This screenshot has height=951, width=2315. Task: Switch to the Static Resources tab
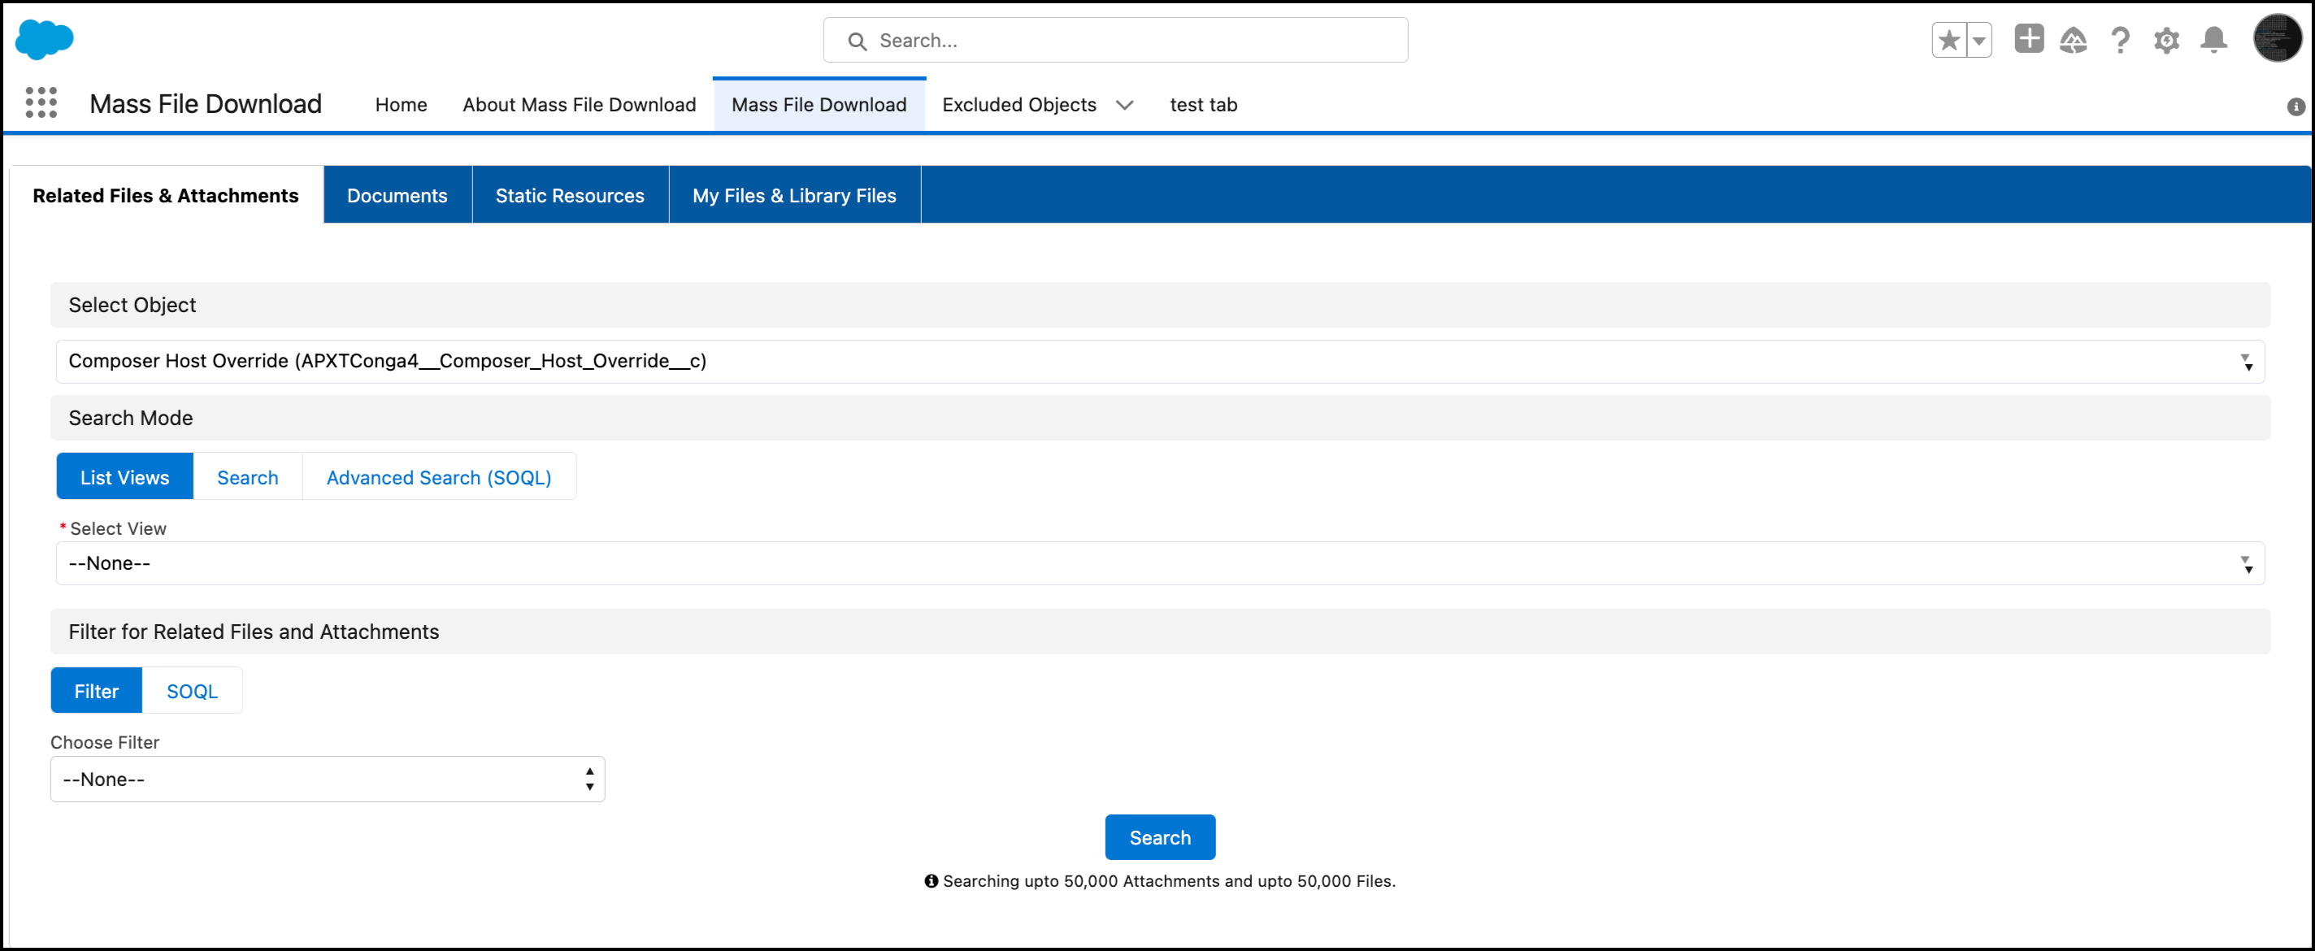pos(569,195)
